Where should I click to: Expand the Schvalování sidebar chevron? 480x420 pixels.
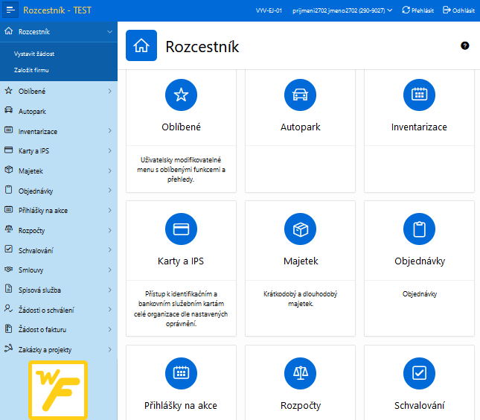[110, 250]
